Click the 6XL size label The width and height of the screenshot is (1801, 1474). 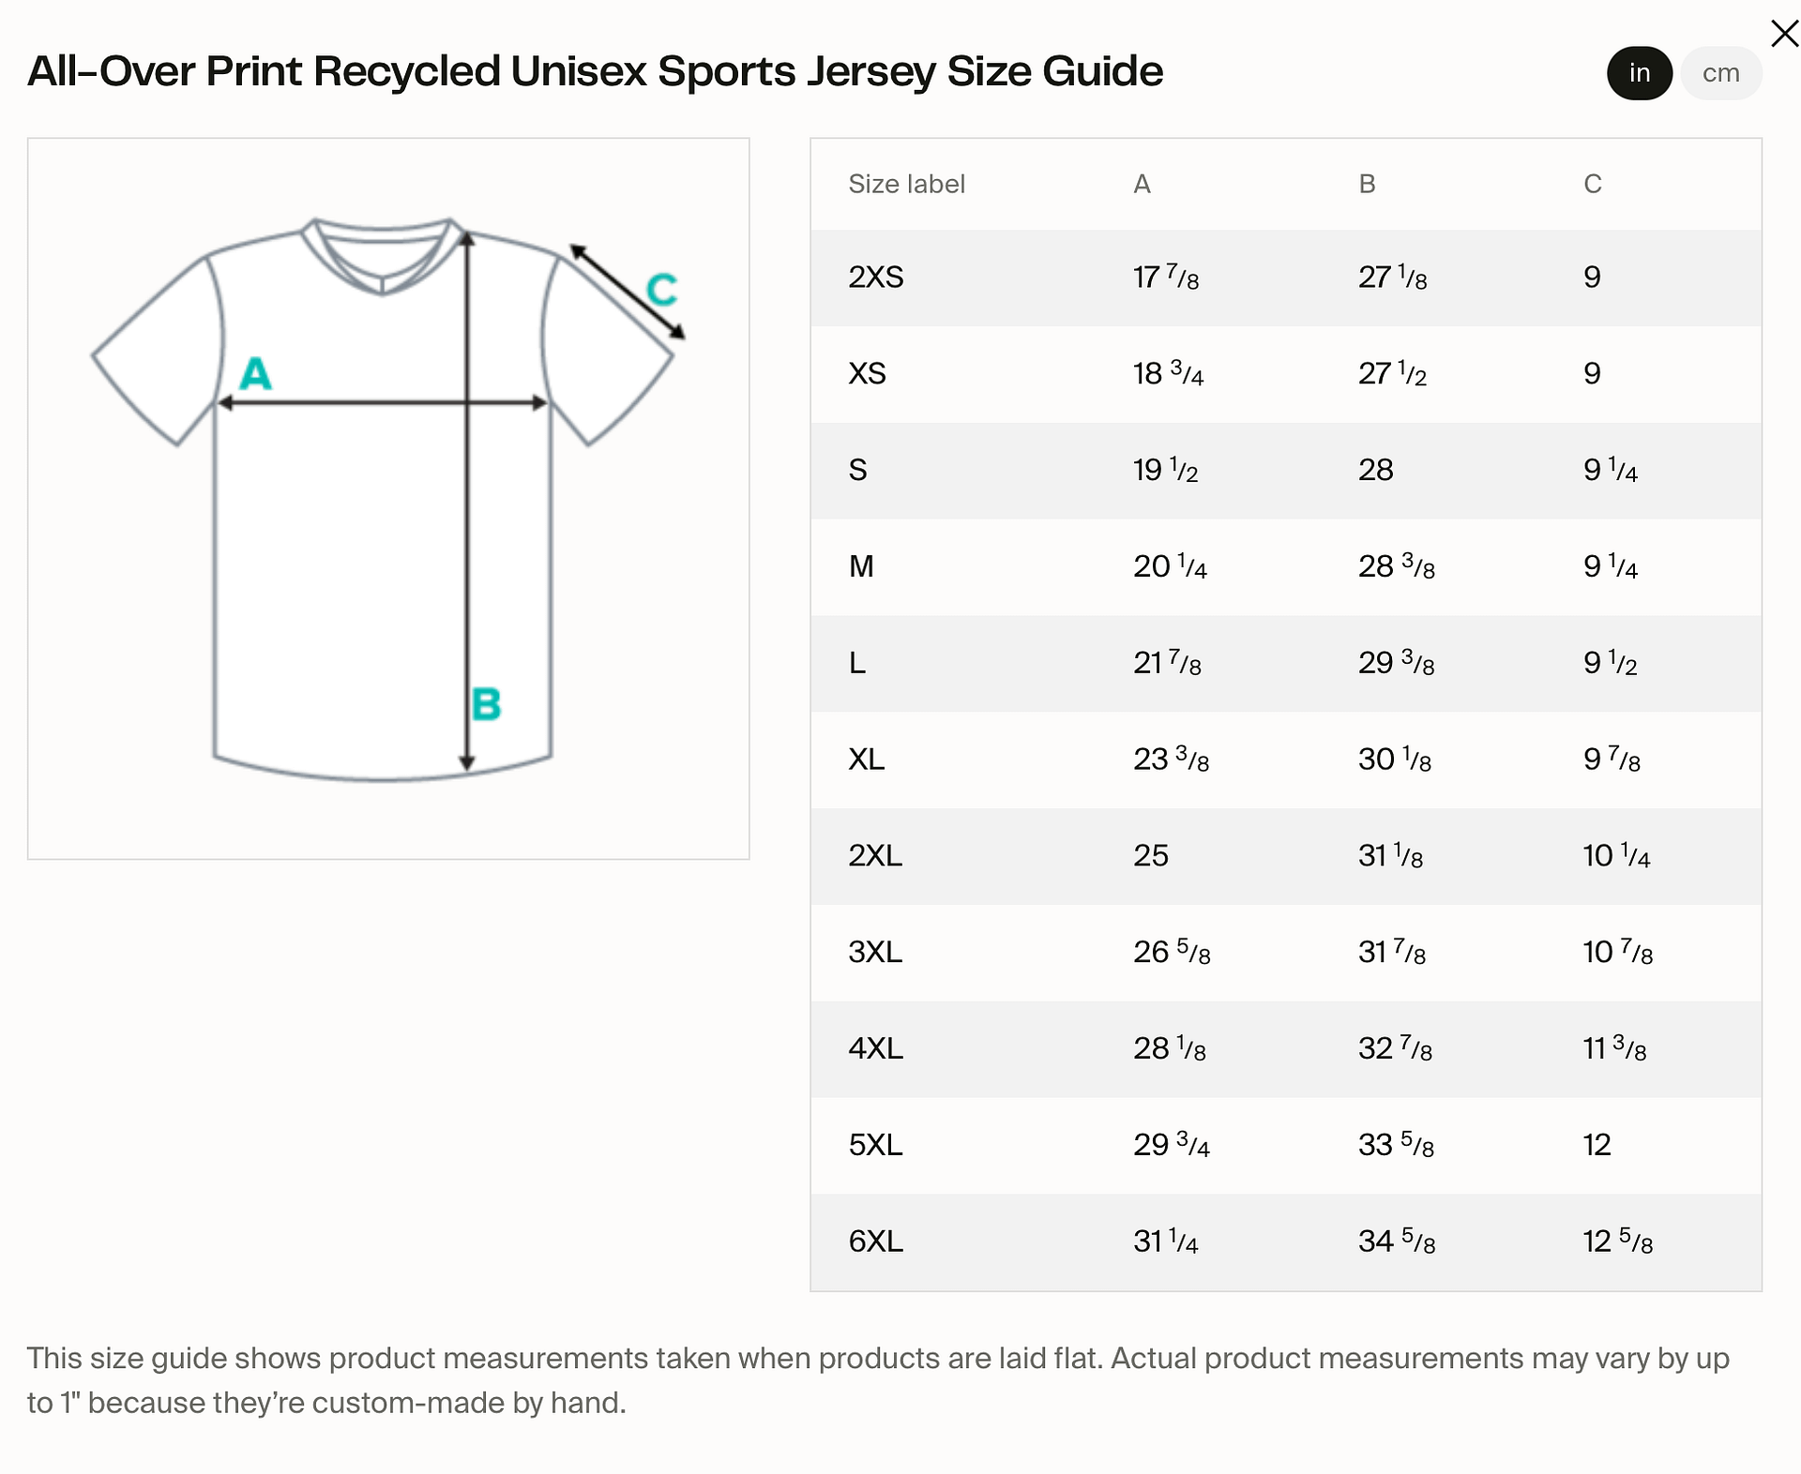(x=874, y=1242)
